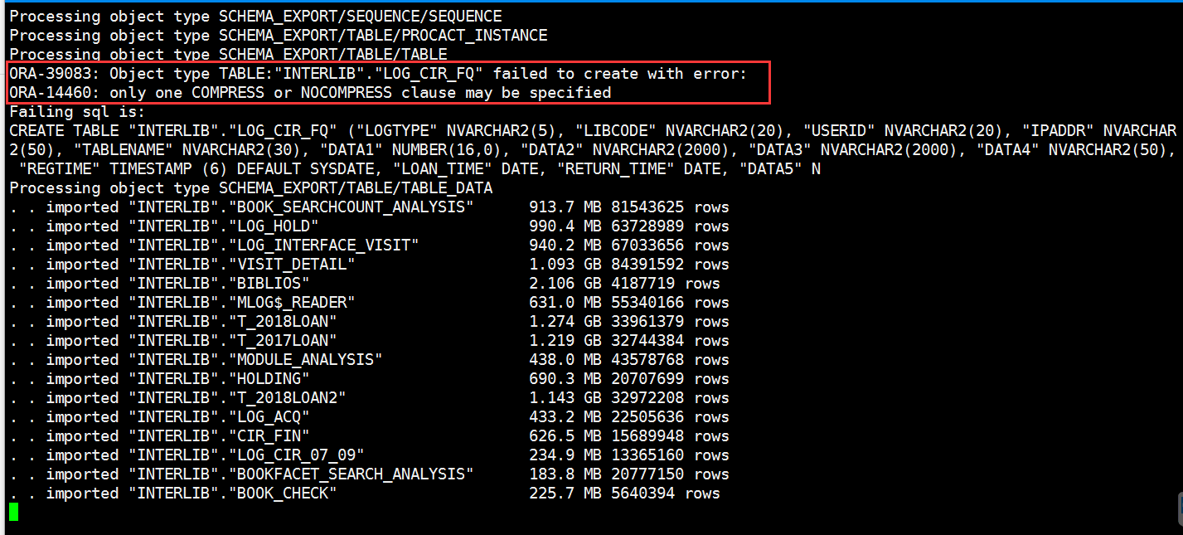
Task: Click the 631.0 MB size value
Action: tap(565, 303)
